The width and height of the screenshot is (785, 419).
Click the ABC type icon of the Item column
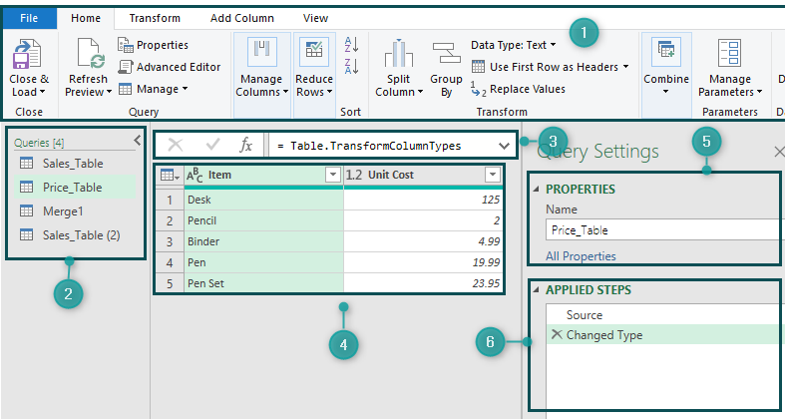pyautogui.click(x=195, y=176)
